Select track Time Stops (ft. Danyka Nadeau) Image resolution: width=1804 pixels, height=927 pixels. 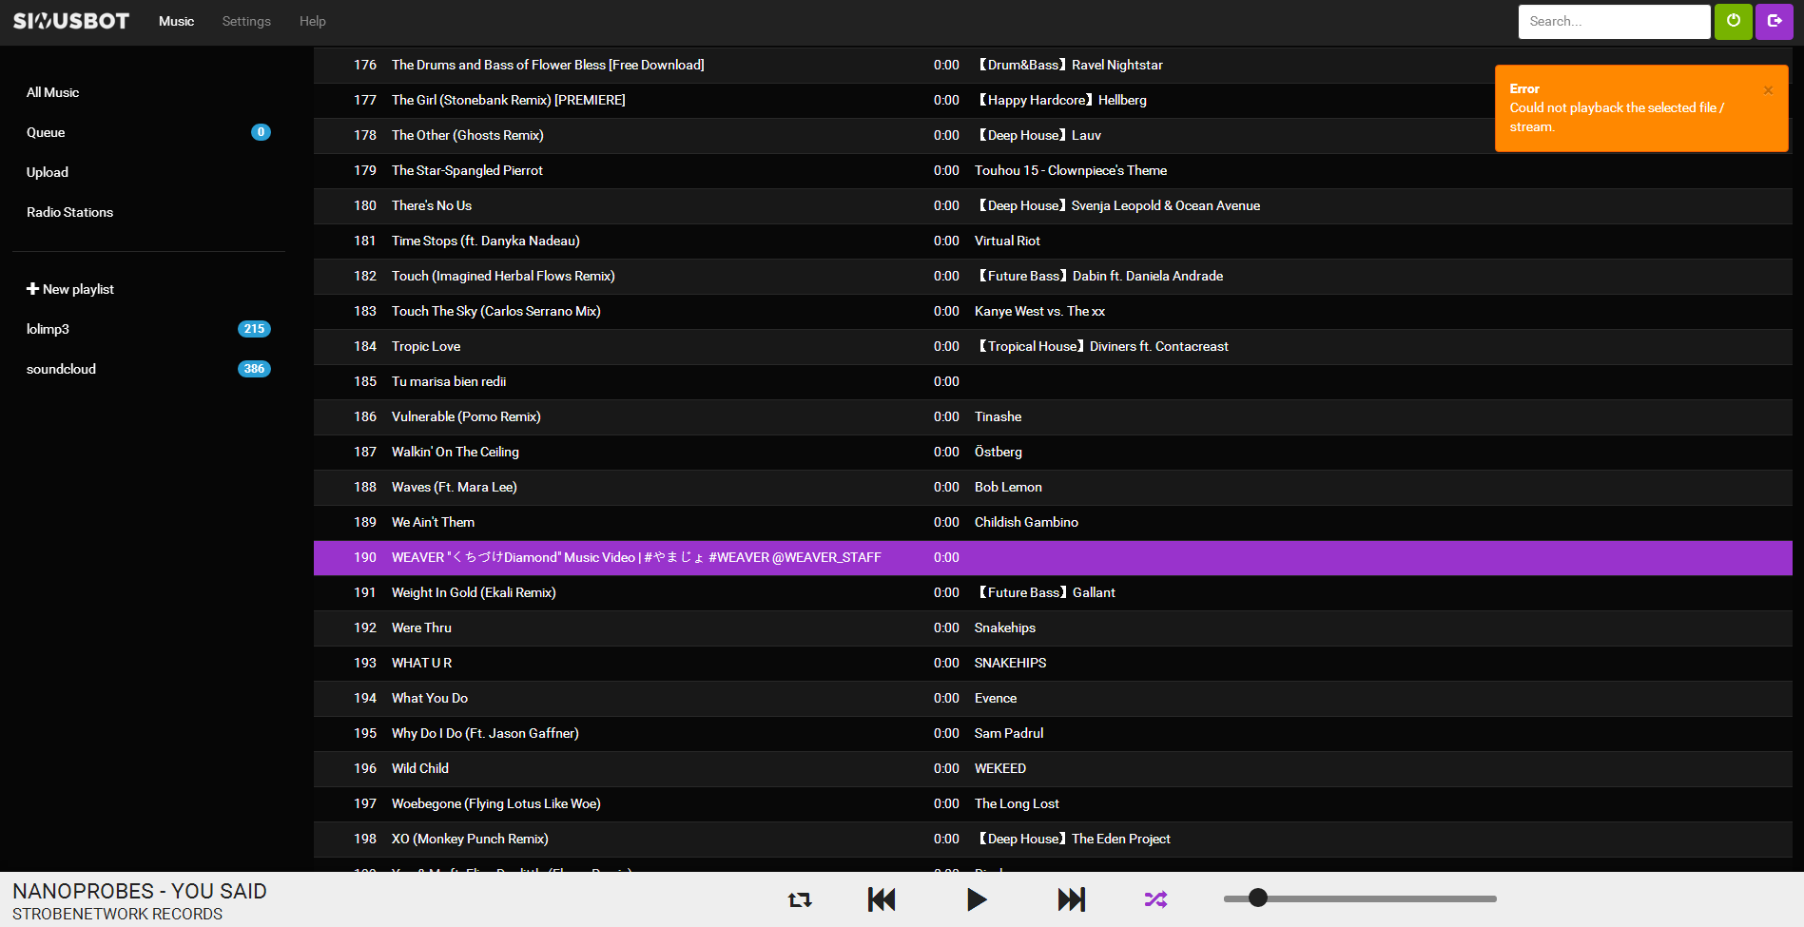[1053, 241]
